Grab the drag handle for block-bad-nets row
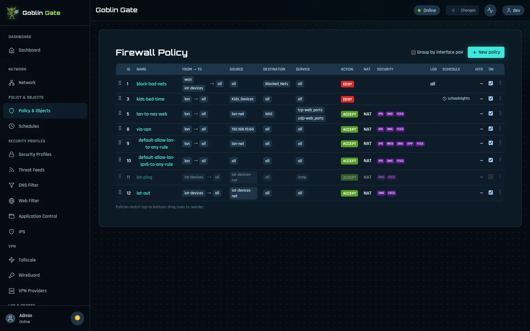Image resolution: width=530 pixels, height=331 pixels. coord(120,83)
